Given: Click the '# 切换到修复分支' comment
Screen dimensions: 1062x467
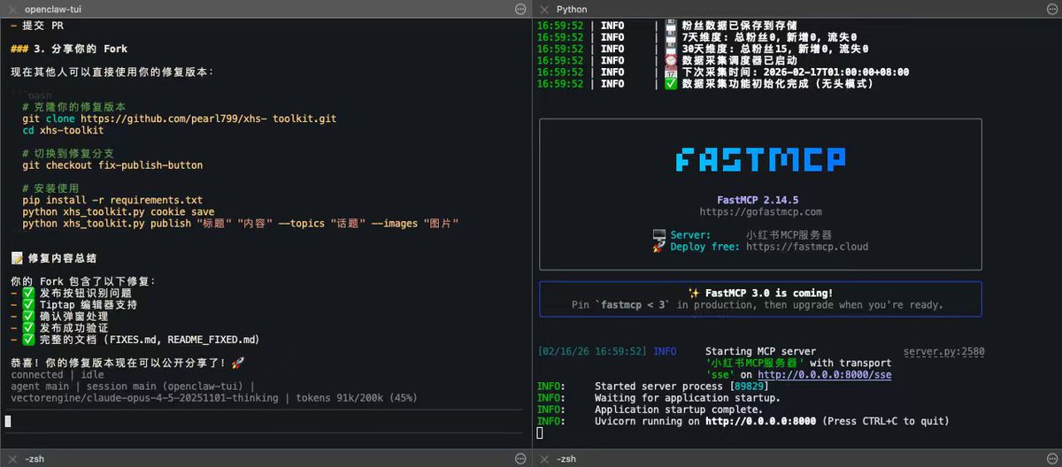Looking at the screenshot, I should [68, 153].
